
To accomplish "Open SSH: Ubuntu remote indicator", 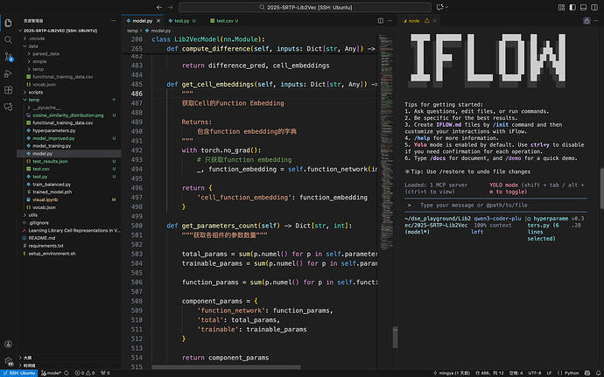I will coord(19,373).
